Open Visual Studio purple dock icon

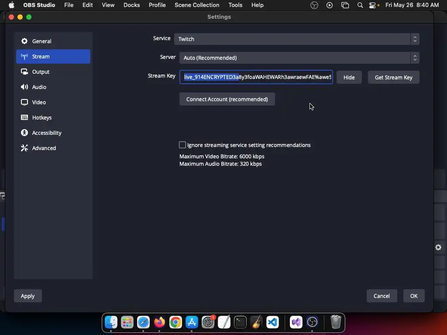click(x=296, y=322)
